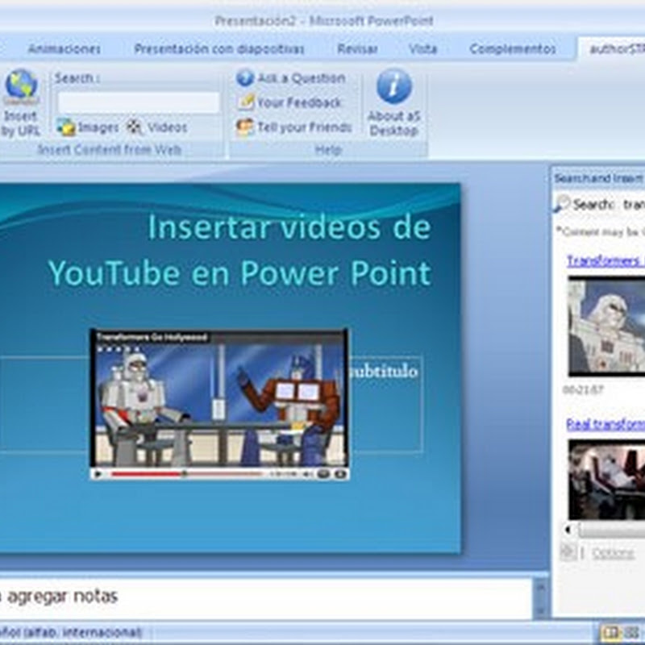Switch to Slide Sorter view icon
645x645 pixels.
(x=631, y=632)
